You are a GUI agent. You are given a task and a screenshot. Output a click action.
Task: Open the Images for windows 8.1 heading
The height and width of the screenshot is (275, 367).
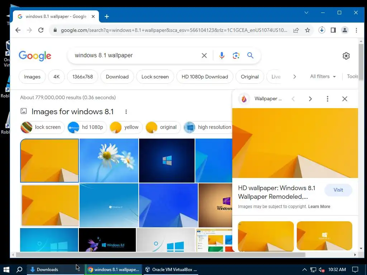(72, 112)
